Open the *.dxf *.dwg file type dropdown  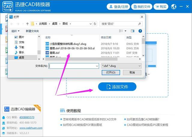[x=121, y=66]
